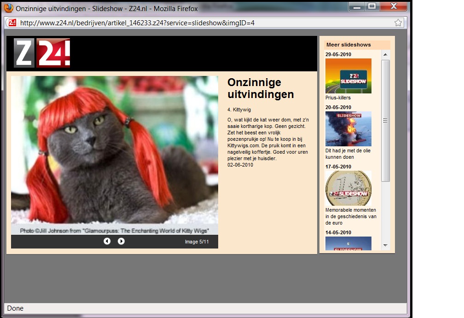Advance to the next slideshow image

121,241
